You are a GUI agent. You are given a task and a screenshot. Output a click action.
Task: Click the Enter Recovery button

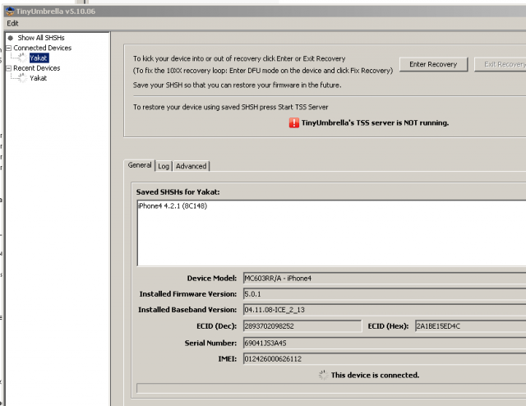click(433, 64)
